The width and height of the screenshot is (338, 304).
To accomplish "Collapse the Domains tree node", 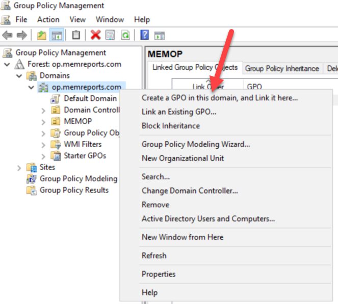I will [19, 76].
